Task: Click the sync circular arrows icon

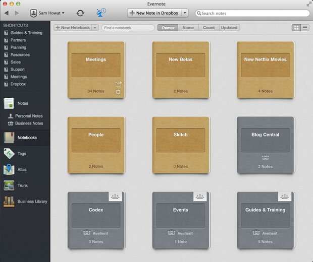Action: tap(80, 13)
